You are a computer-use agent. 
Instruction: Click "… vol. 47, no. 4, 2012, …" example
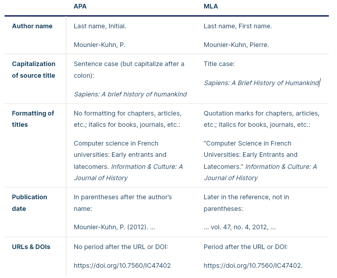click(x=240, y=227)
